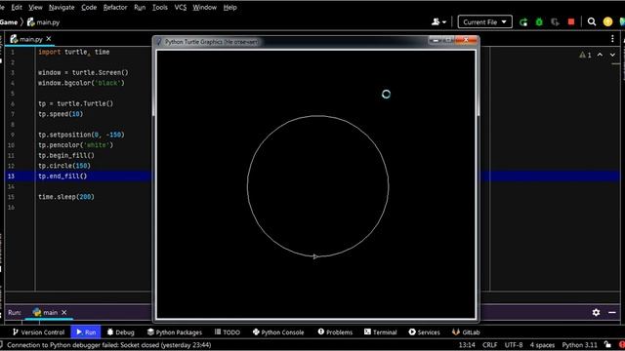Image resolution: width=625 pixels, height=351 pixels.
Task: Click the green Rerun icon in the toolbar
Action: [523, 22]
